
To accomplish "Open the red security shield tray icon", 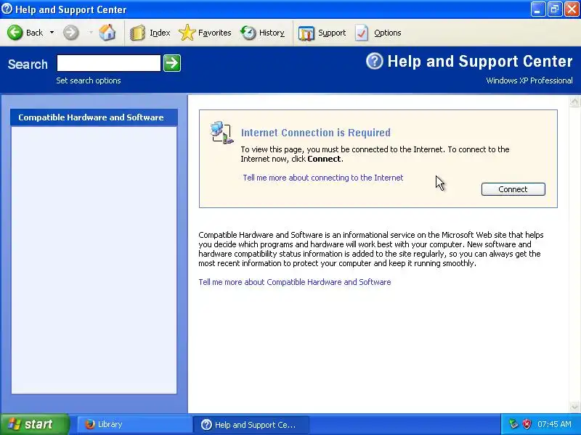I will click(527, 424).
